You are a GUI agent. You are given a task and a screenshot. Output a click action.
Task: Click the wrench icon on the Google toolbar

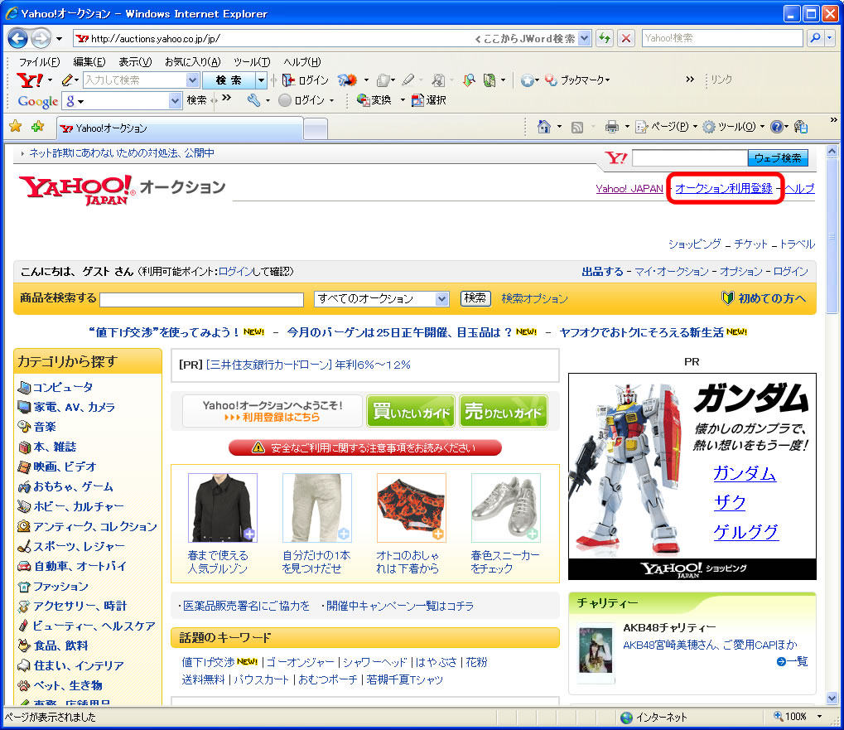[253, 100]
